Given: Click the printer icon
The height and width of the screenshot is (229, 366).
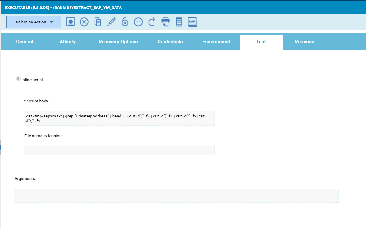Looking at the screenshot, I should point(165,22).
